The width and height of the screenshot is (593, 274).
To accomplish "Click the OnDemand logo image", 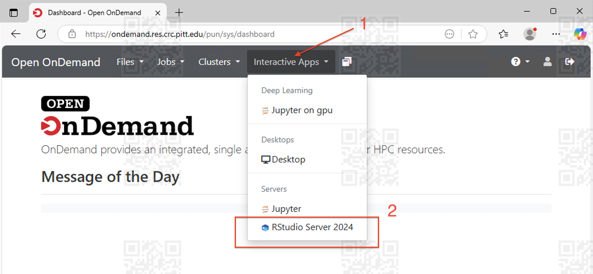I will pos(117,116).
